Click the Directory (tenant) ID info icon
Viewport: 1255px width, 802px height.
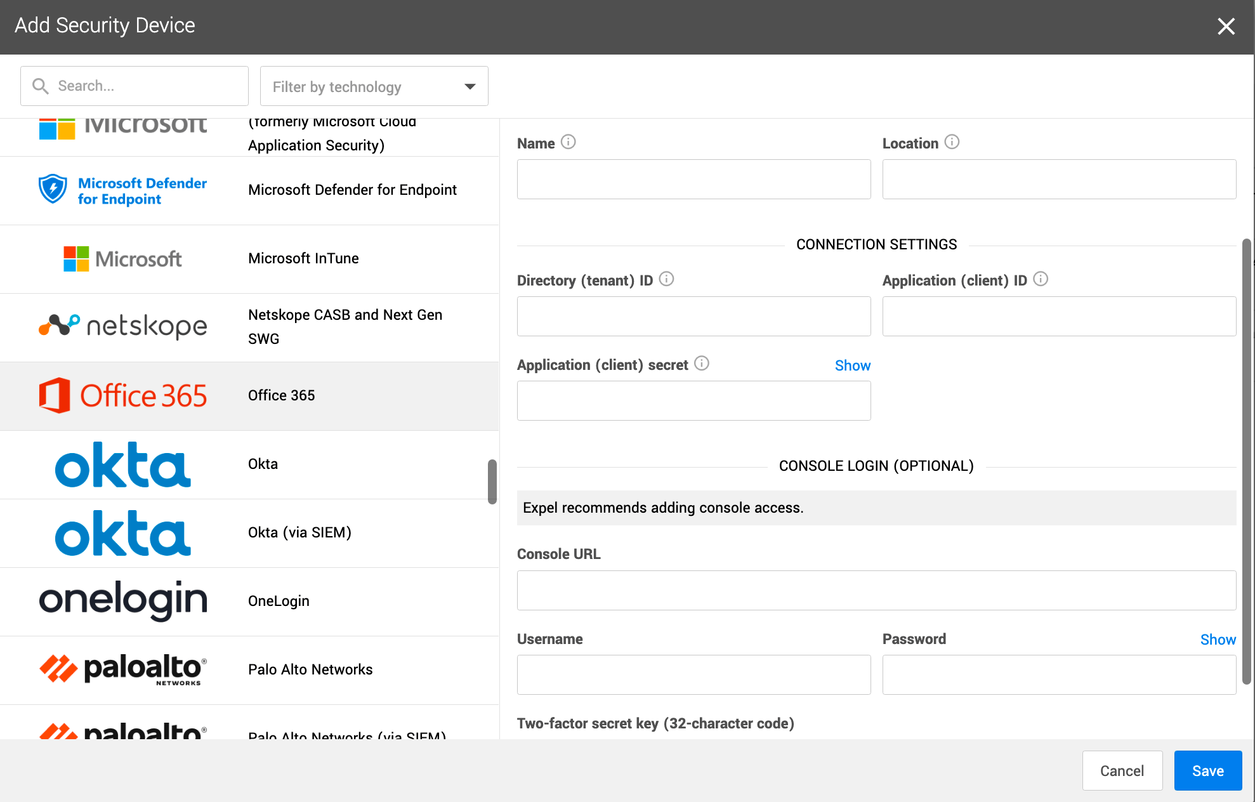[x=666, y=279]
